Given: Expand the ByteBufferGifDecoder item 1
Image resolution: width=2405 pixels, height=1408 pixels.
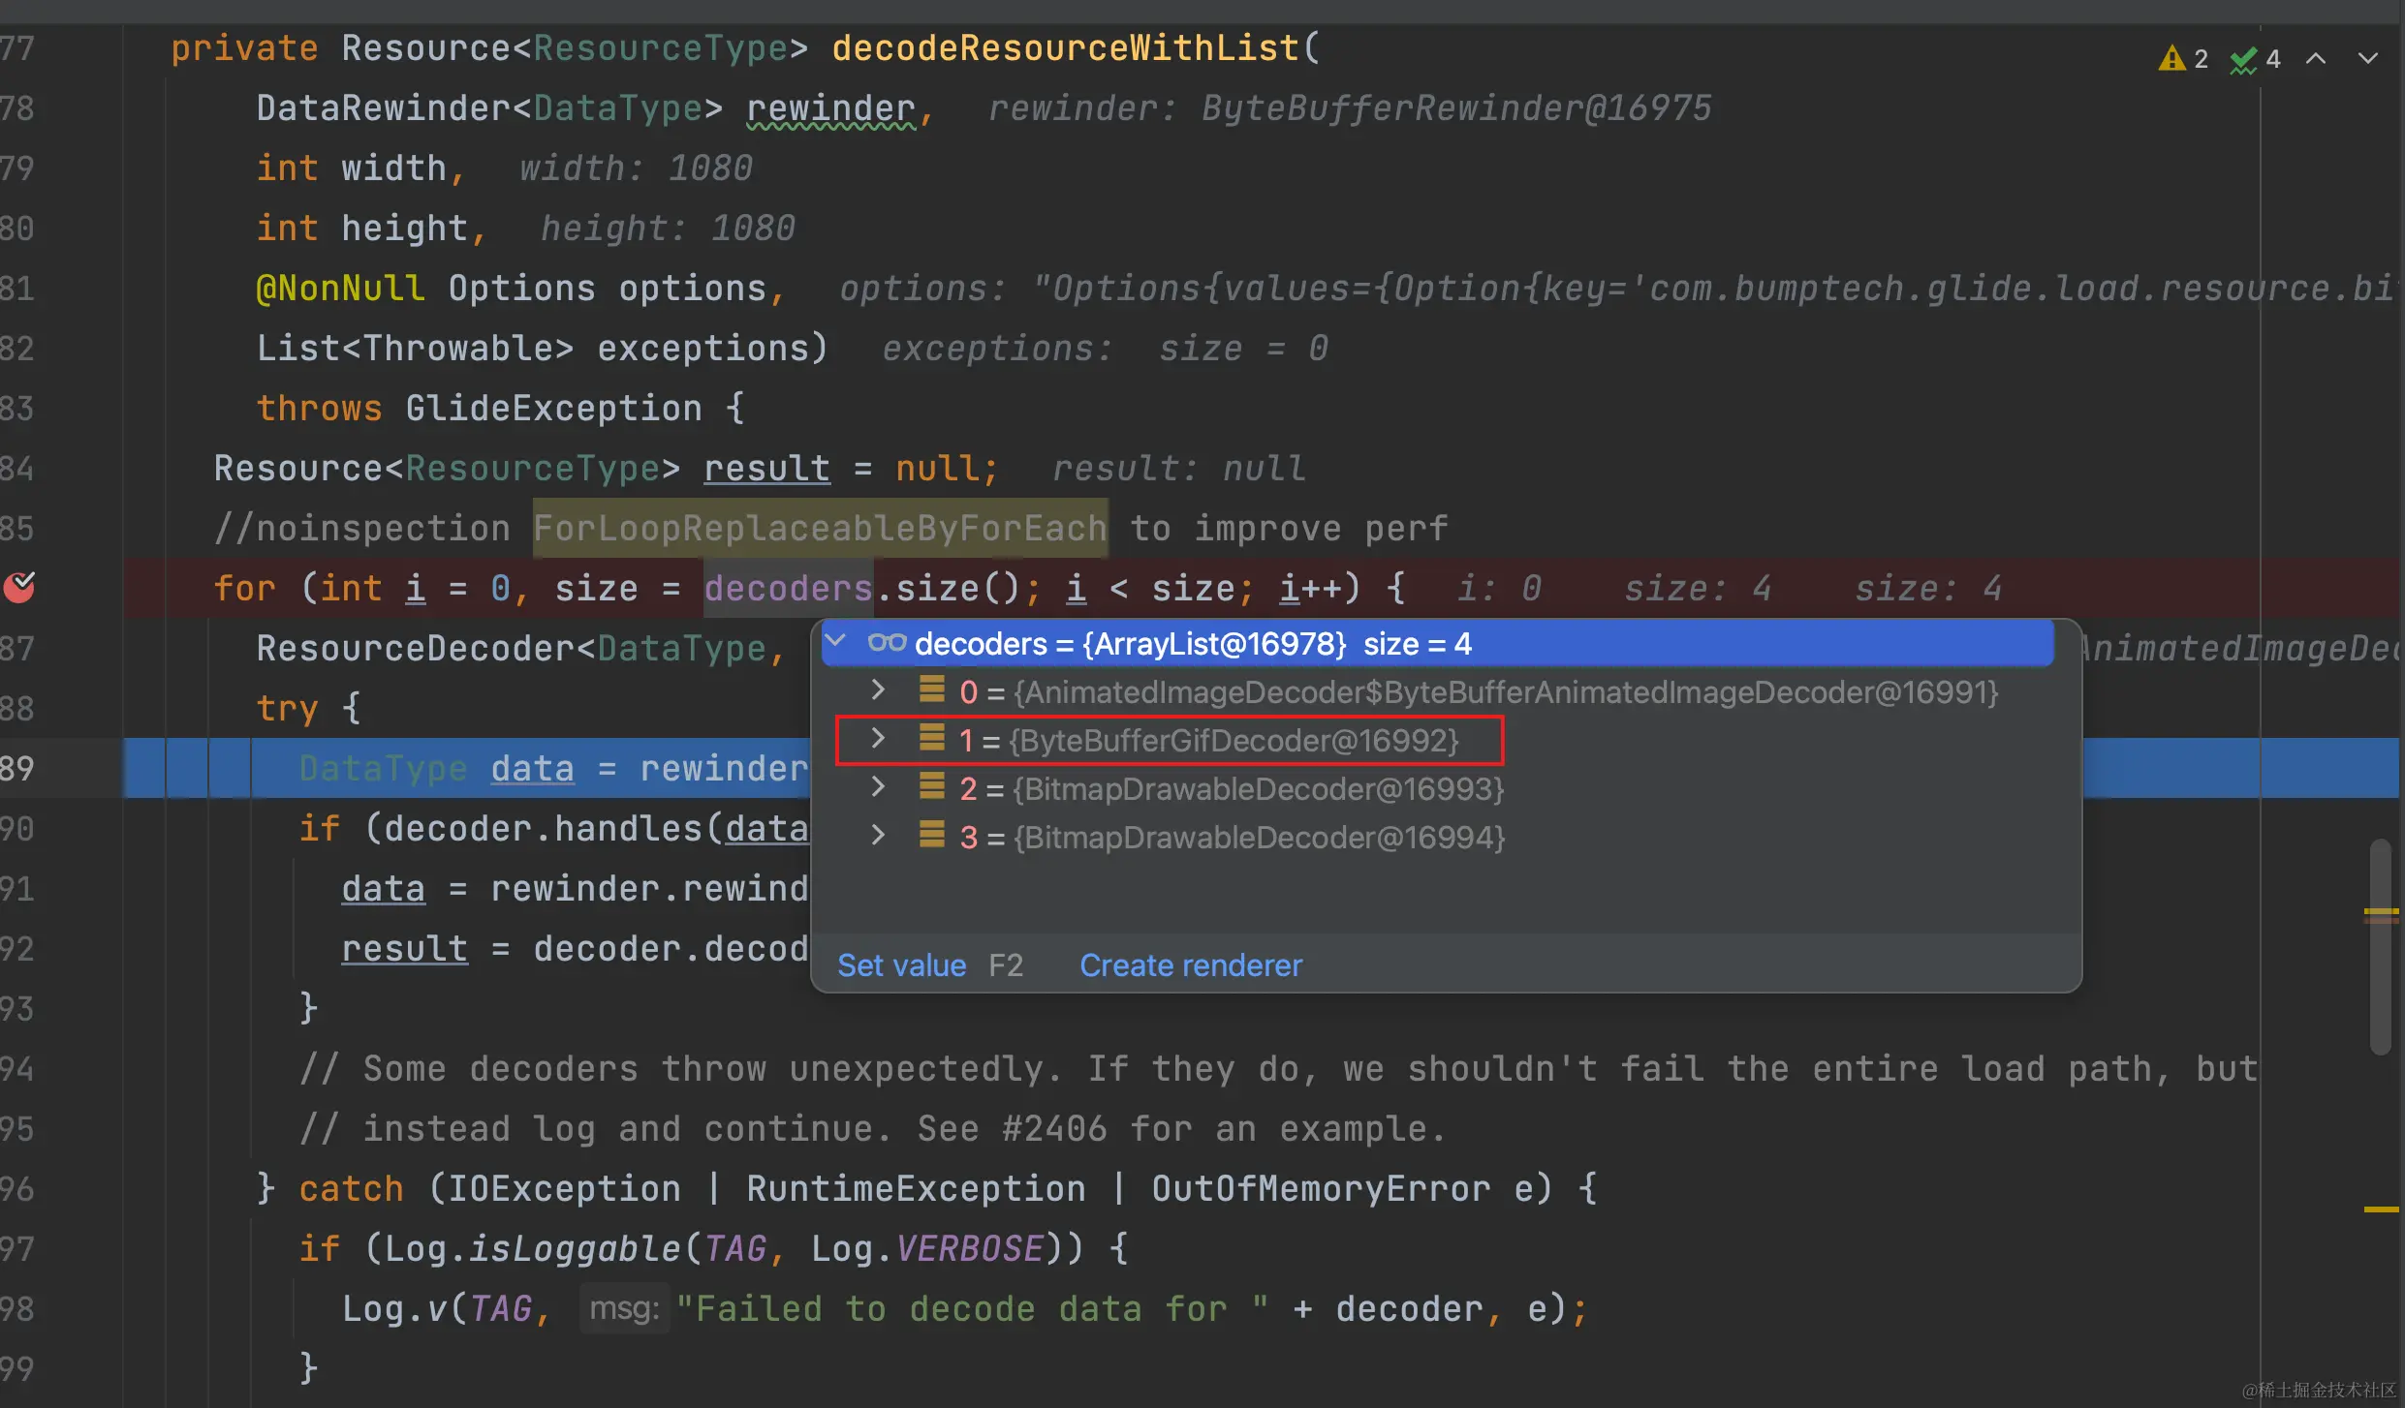Looking at the screenshot, I should click(x=878, y=739).
